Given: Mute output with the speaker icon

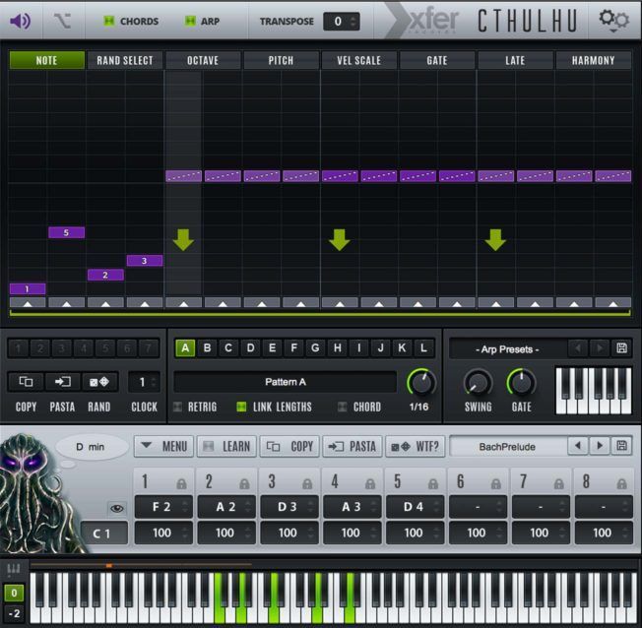Looking at the screenshot, I should point(20,21).
